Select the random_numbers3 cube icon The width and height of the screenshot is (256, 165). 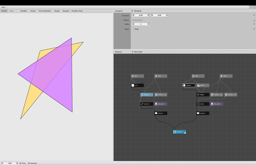[x=212, y=95]
